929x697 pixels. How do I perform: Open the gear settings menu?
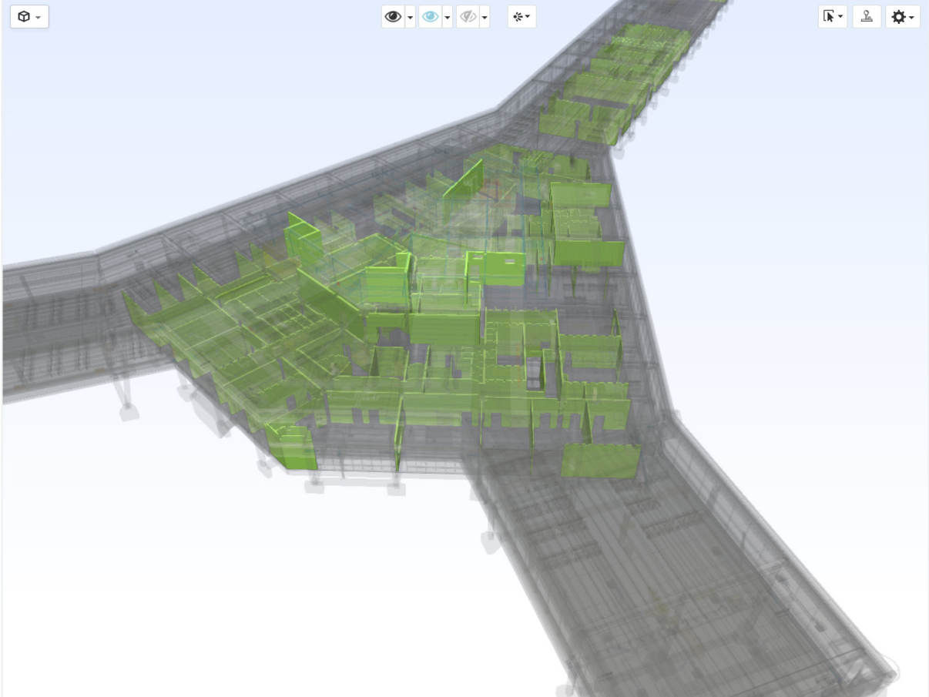click(x=902, y=17)
